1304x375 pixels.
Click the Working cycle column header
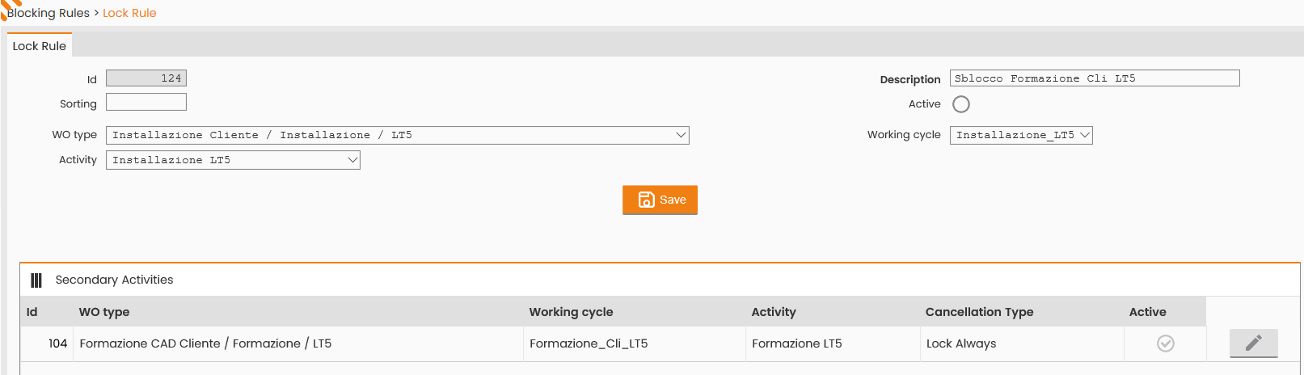[571, 312]
